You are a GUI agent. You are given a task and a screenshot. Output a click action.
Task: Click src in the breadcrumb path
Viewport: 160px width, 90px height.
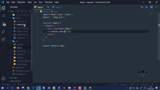coord(36,11)
